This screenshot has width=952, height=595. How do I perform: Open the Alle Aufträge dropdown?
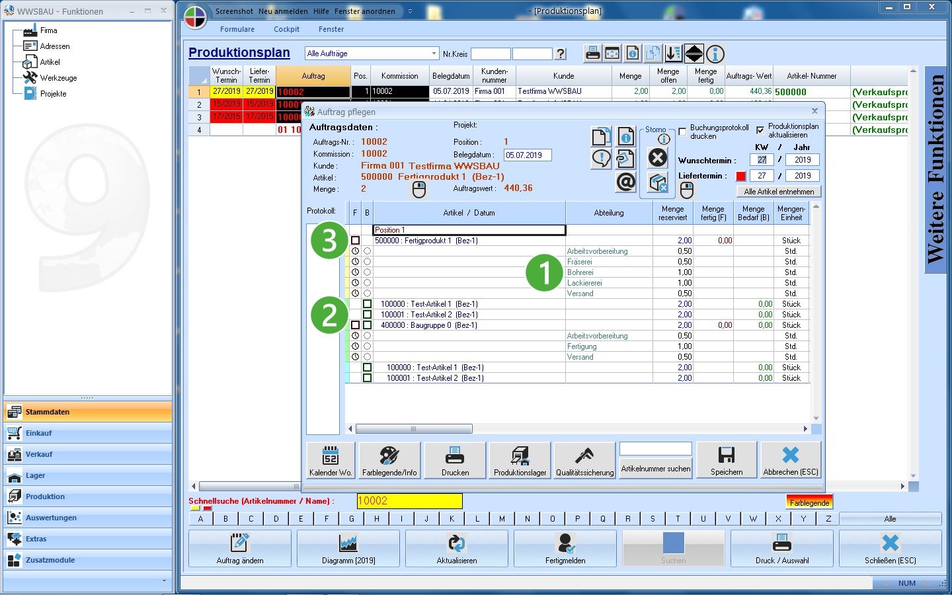[434, 54]
